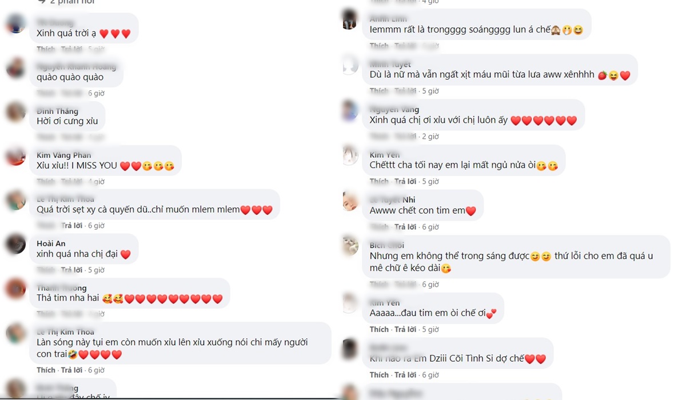This screenshot has width=686, height=400.
Task: Click avatar beside 'Awww chết con tim em'
Action: tap(350, 201)
